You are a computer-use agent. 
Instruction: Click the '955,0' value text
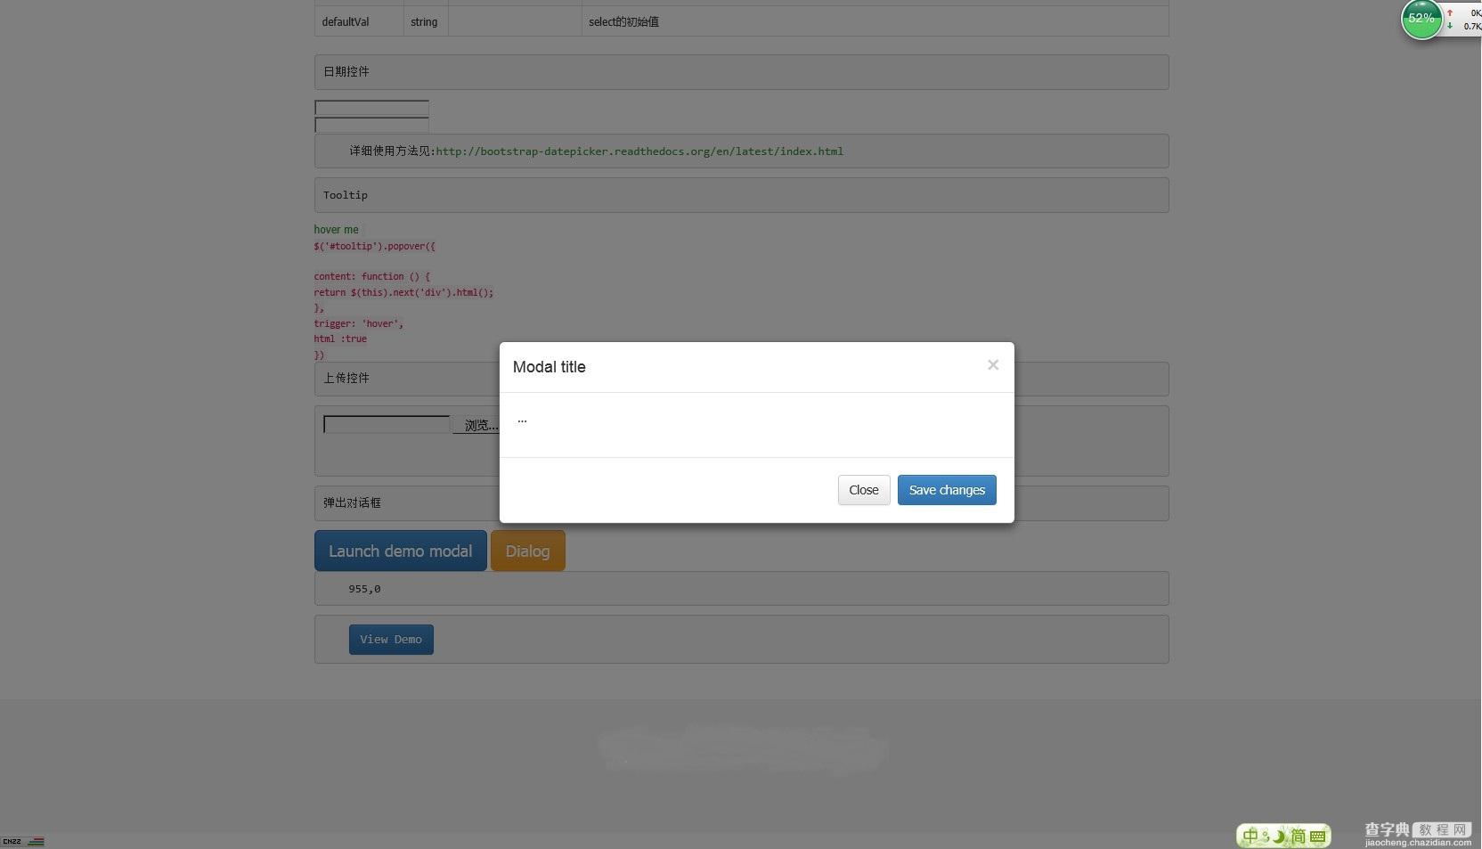364,589
